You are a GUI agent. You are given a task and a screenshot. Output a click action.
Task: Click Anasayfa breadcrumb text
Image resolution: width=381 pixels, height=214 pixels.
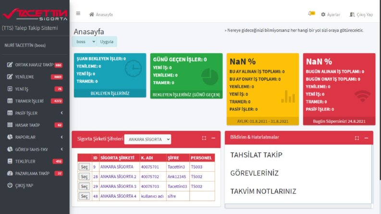(x=104, y=14)
